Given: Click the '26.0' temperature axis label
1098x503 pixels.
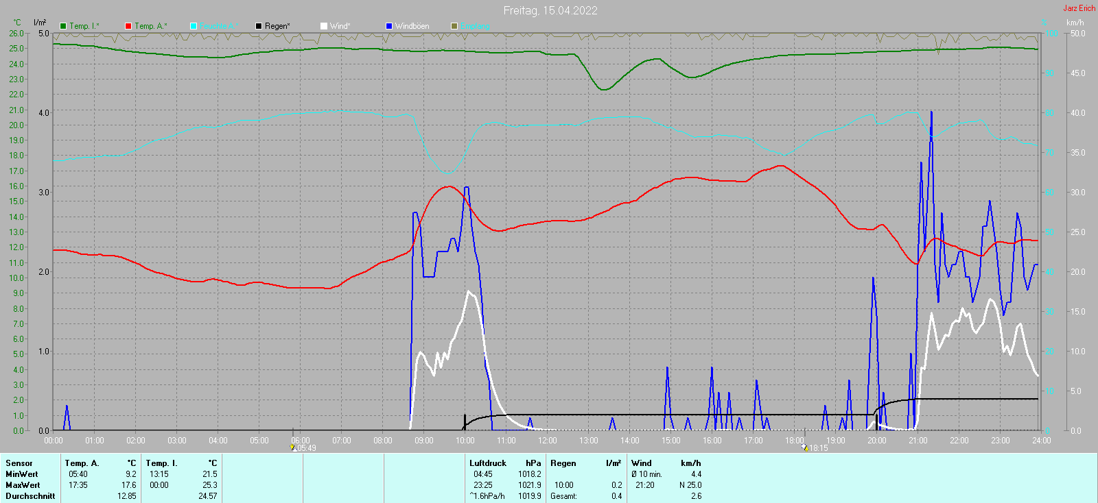Looking at the screenshot, I should 16,34.
